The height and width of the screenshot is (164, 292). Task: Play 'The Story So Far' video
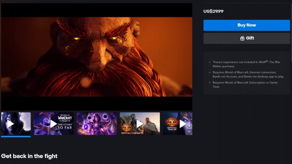[54, 124]
